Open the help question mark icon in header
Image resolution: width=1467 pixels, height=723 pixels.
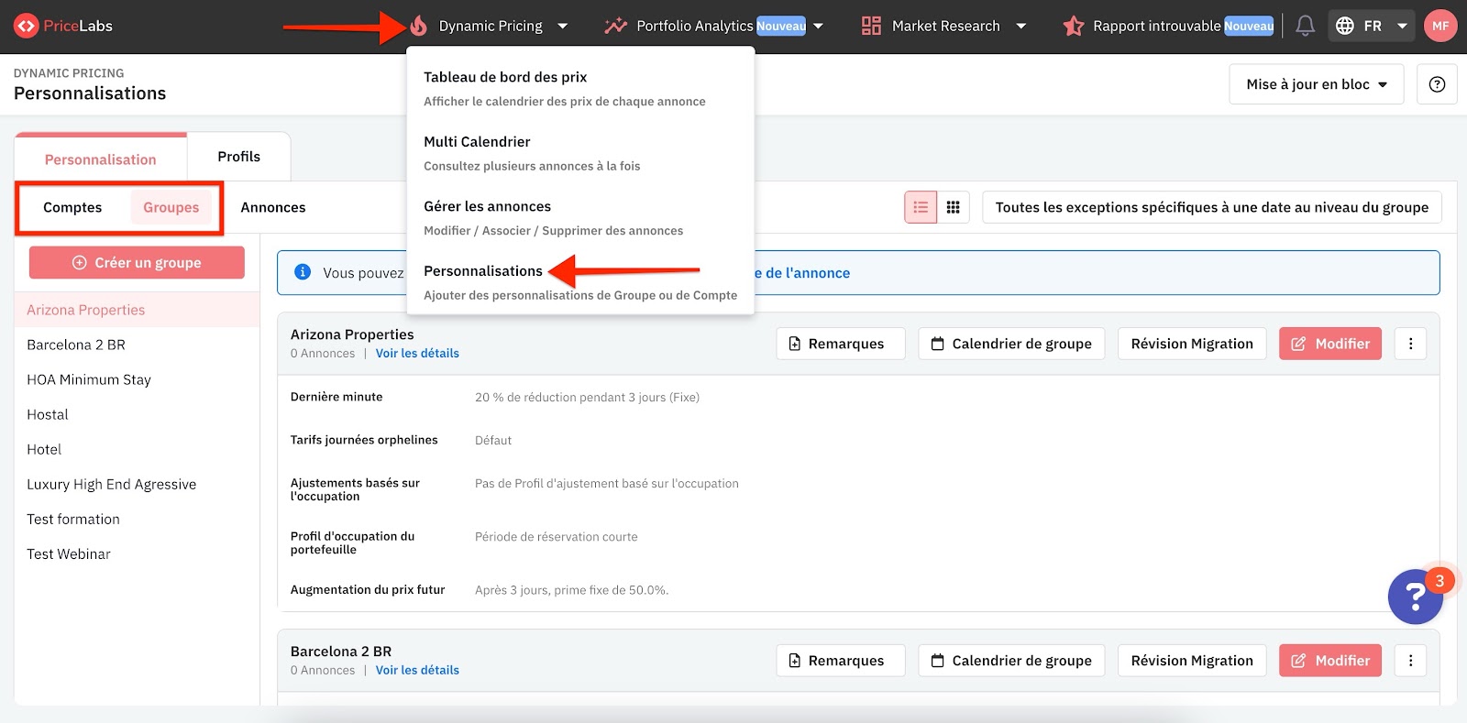tap(1437, 84)
